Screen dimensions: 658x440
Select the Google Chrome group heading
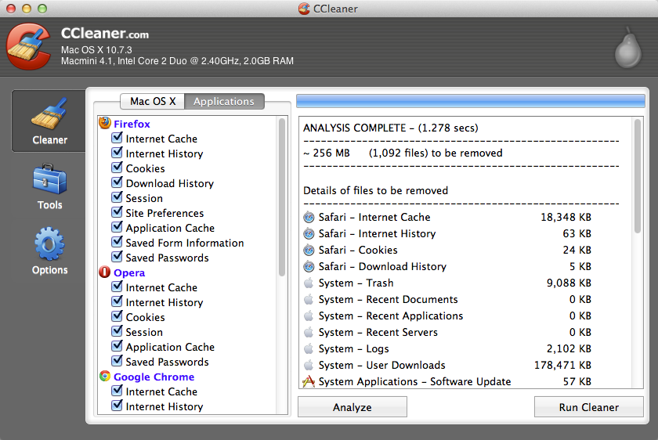[x=154, y=377]
